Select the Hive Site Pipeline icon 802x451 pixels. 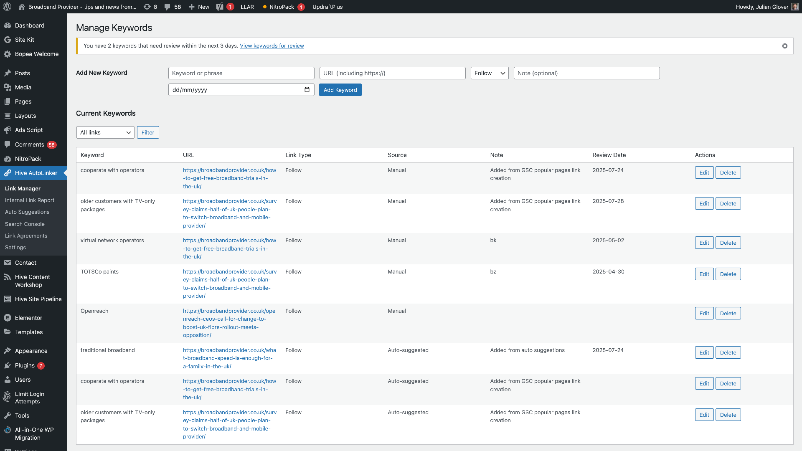tap(8, 299)
